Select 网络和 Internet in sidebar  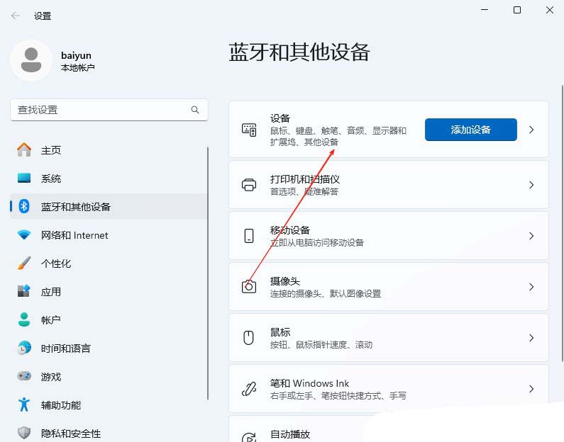[109, 235]
